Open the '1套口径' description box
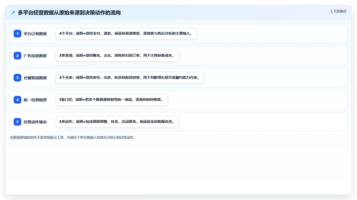The image size is (357, 200). (x=112, y=100)
